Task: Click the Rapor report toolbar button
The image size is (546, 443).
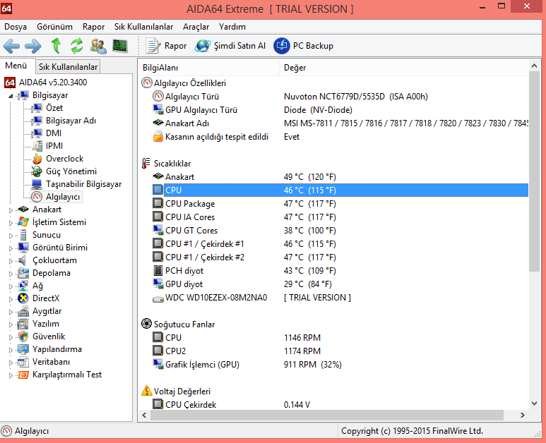Action: (166, 46)
